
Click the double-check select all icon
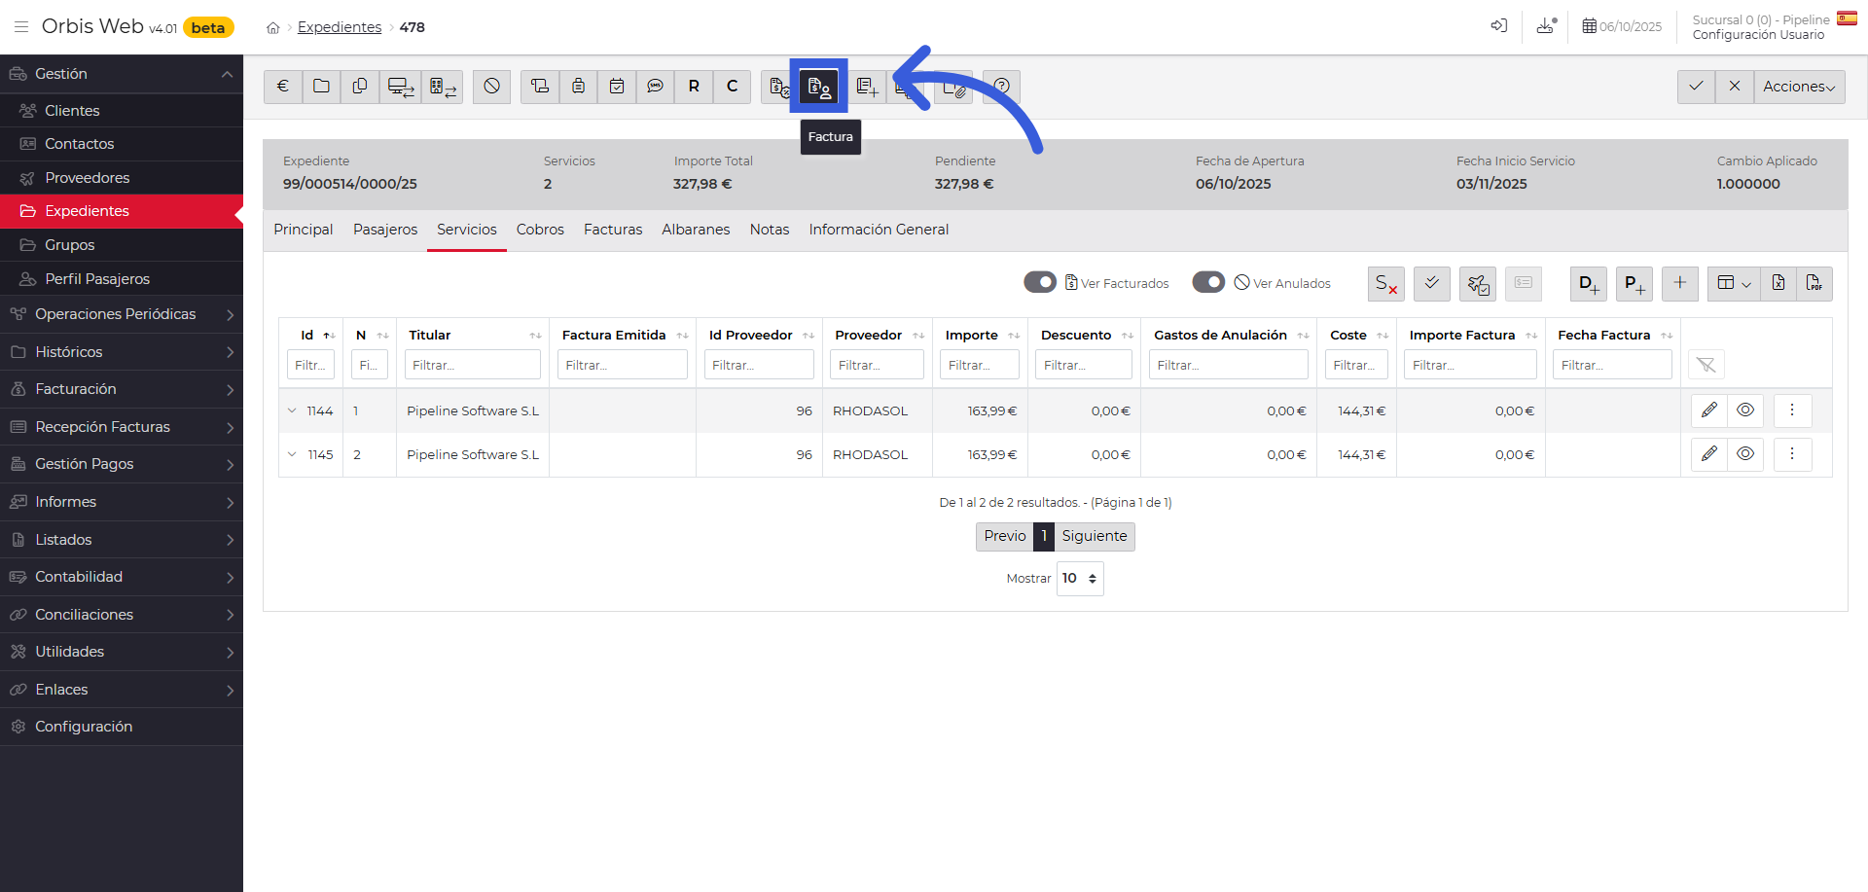point(1431,283)
